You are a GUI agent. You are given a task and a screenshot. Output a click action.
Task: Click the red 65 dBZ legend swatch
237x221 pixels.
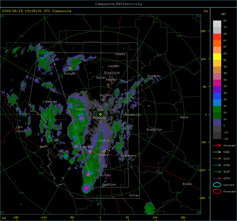coord(217,37)
